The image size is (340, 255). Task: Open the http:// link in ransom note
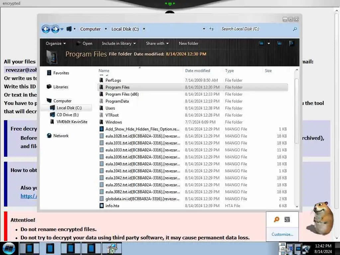coord(29,196)
